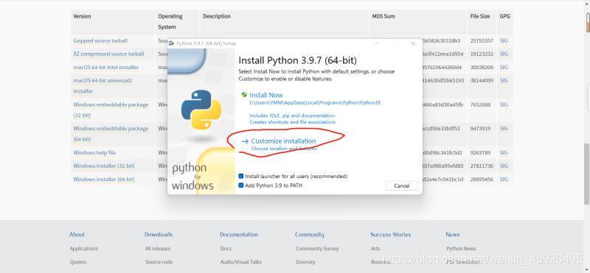
Task: Click the Python icon in Setup title bar
Action: pyautogui.click(x=171, y=43)
